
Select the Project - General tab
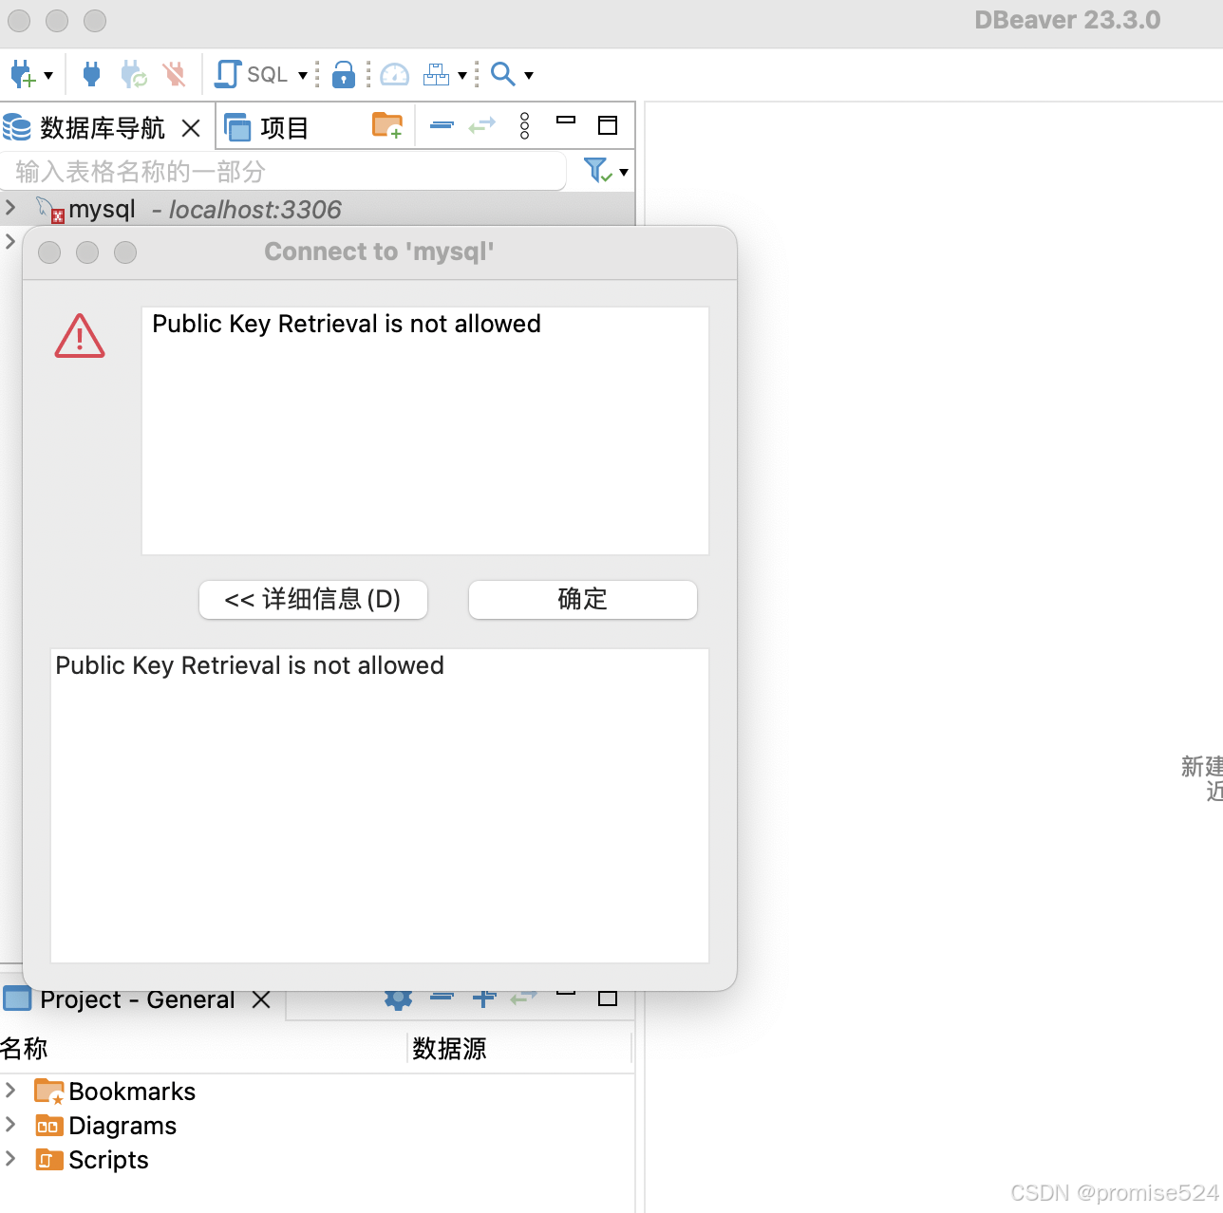coord(138,999)
